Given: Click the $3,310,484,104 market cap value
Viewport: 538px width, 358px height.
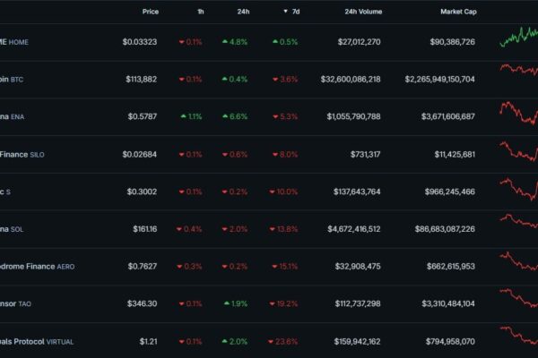Looking at the screenshot, I should tap(448, 303).
